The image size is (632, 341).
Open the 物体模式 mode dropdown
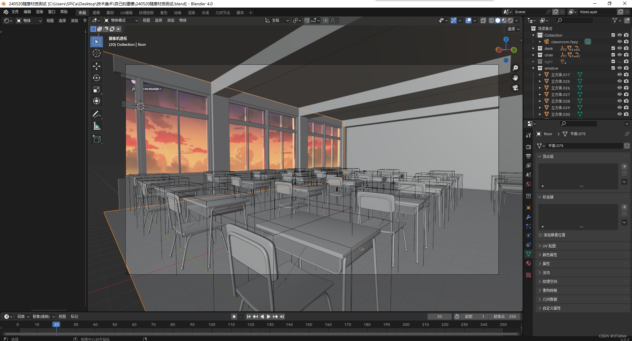pyautogui.click(x=121, y=20)
